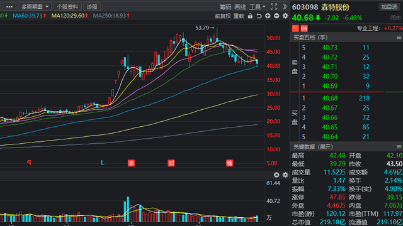Toggle 重载 (reload) option above chart
The image size is (403, 226).
239,16
